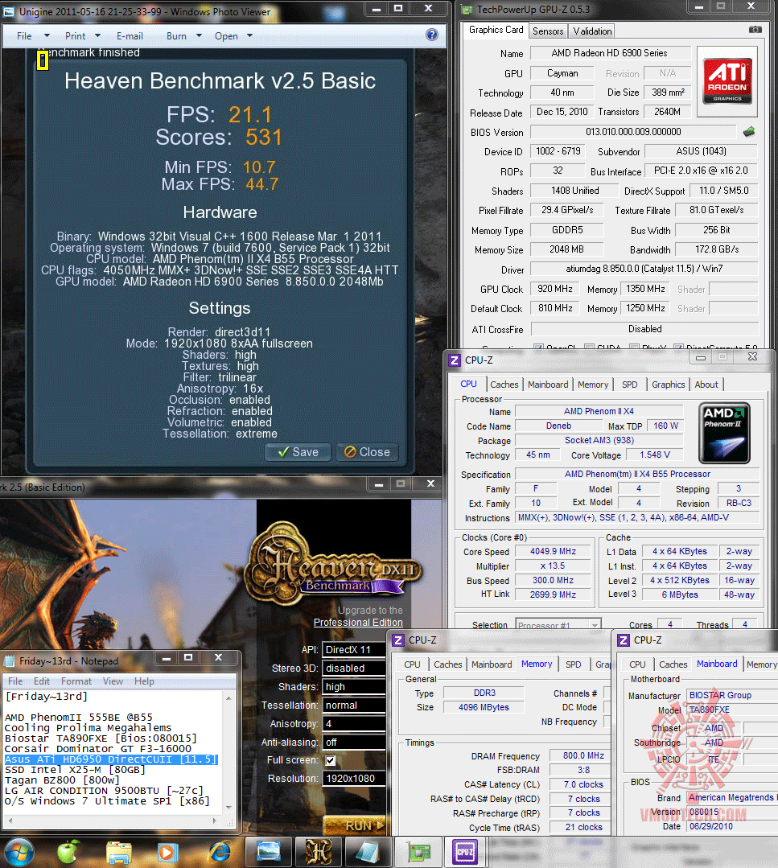Click the Heaven DX11 Benchmark logo
The width and height of the screenshot is (778, 868).
pyautogui.click(x=333, y=563)
